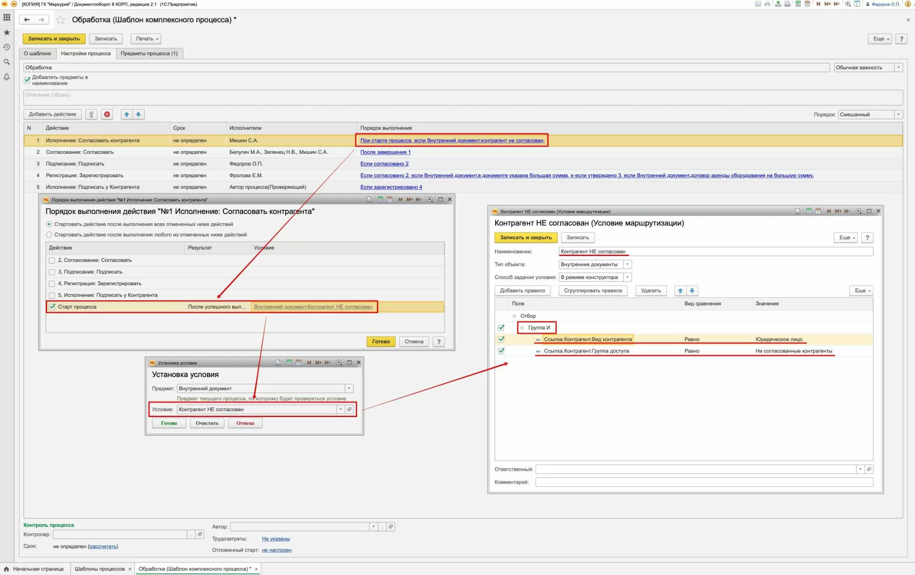The image size is (915, 575).
Task: Check '2, Согласование: Согласовать' action checkbox
Action: pos(52,260)
